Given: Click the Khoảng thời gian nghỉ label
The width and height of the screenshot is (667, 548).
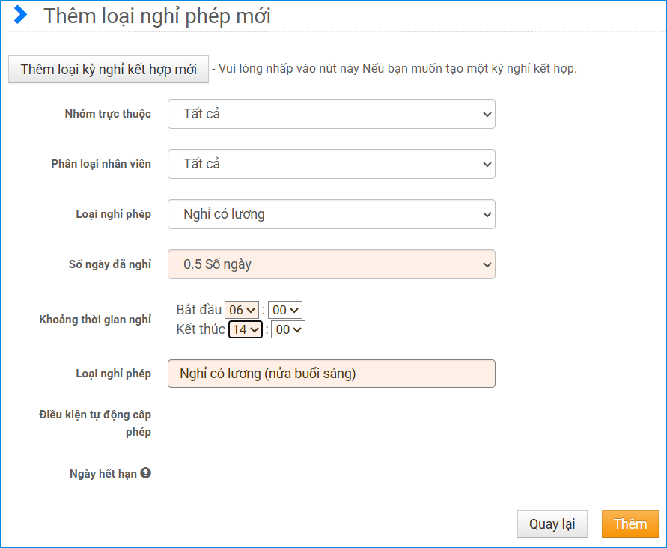Looking at the screenshot, I should 95,320.
